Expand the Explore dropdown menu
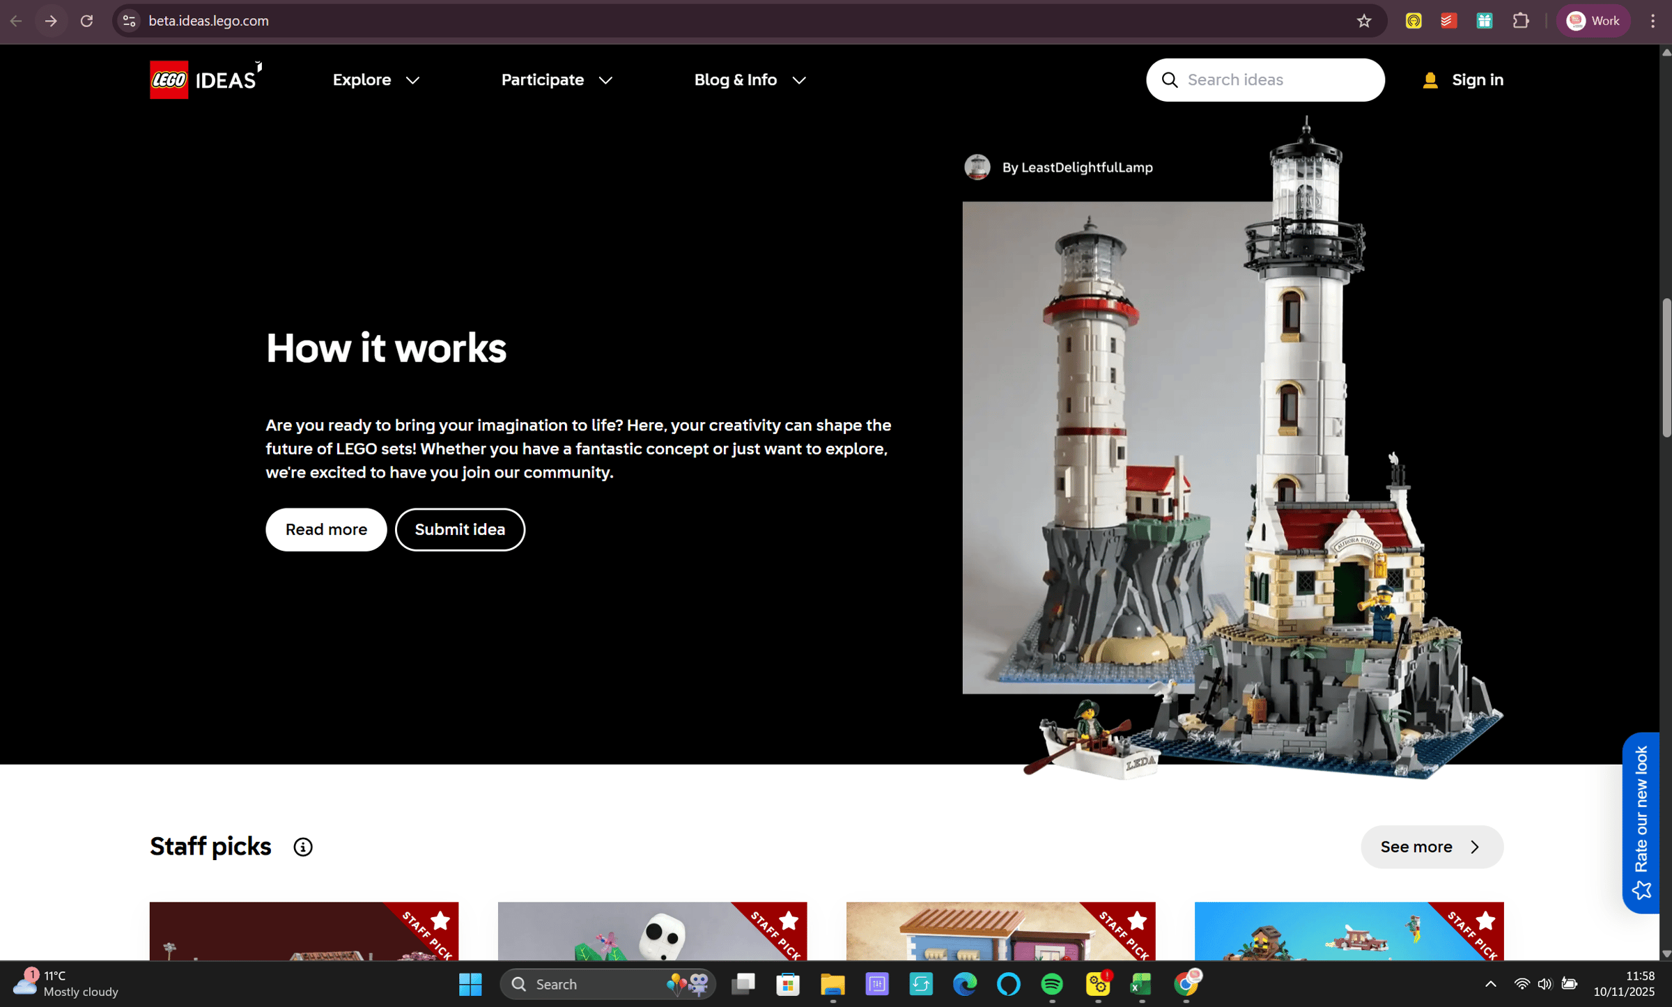Viewport: 1672px width, 1007px height. pyautogui.click(x=376, y=80)
